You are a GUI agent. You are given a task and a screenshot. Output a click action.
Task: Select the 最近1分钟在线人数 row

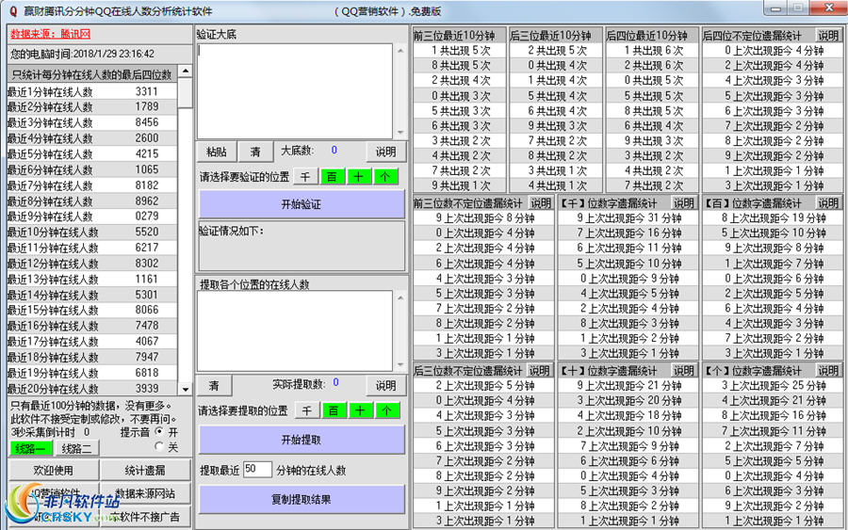click(92, 91)
